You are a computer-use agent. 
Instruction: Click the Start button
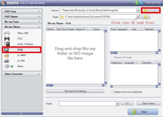[x=143, y=112]
